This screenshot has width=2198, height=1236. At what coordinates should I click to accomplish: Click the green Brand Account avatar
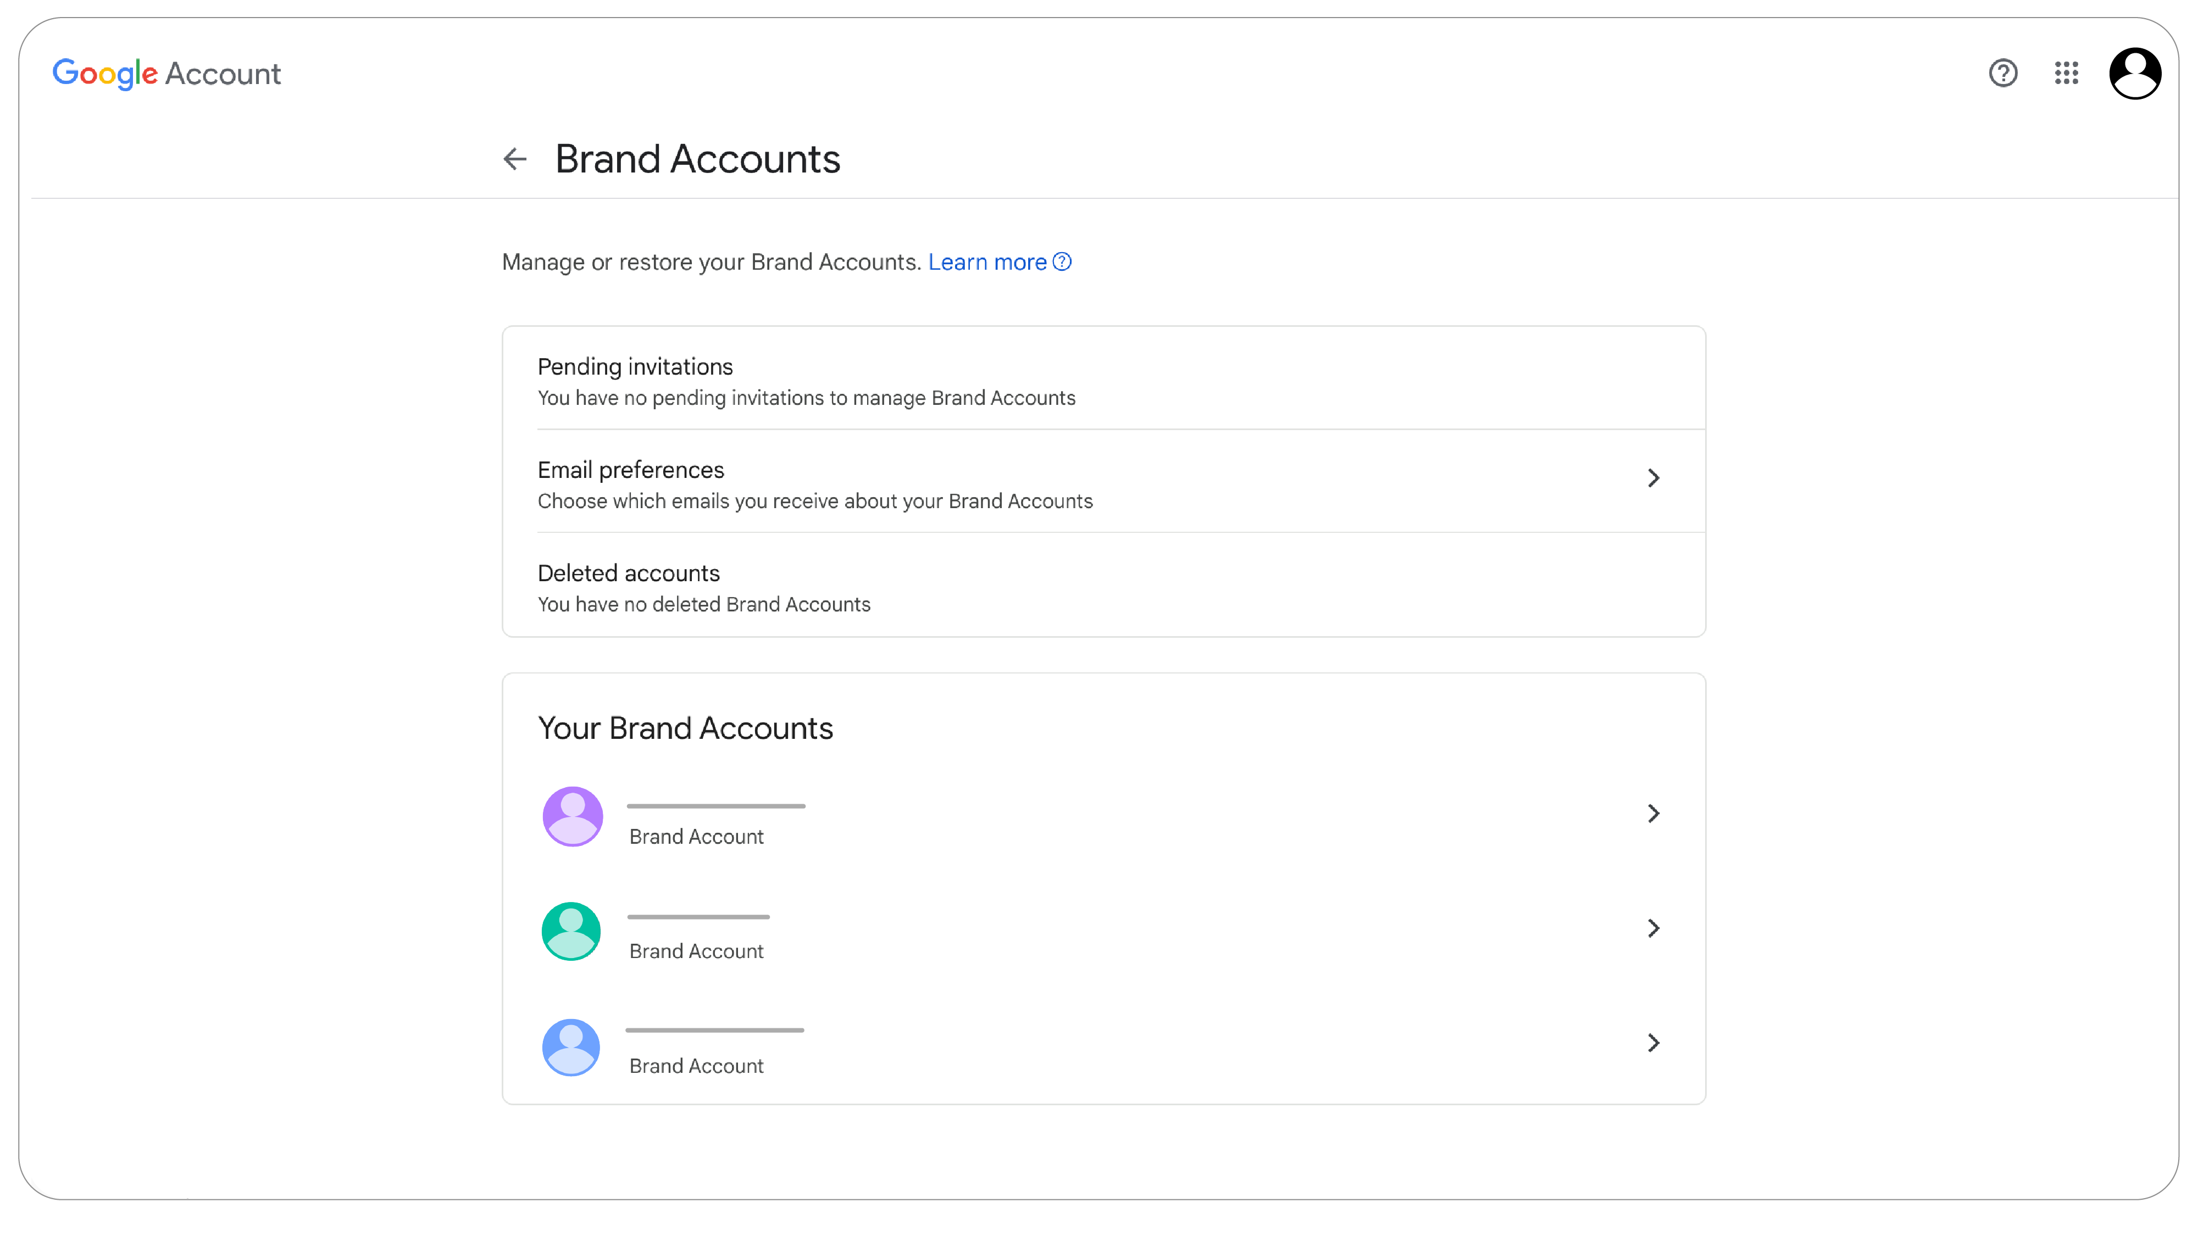point(571,932)
